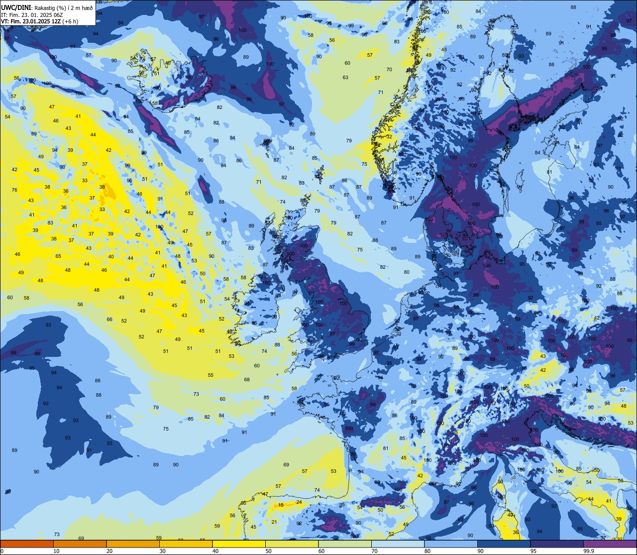Image resolution: width=637 pixels, height=555 pixels.
Task: Click the humidity value '21' below '15'
Action: pos(274,522)
